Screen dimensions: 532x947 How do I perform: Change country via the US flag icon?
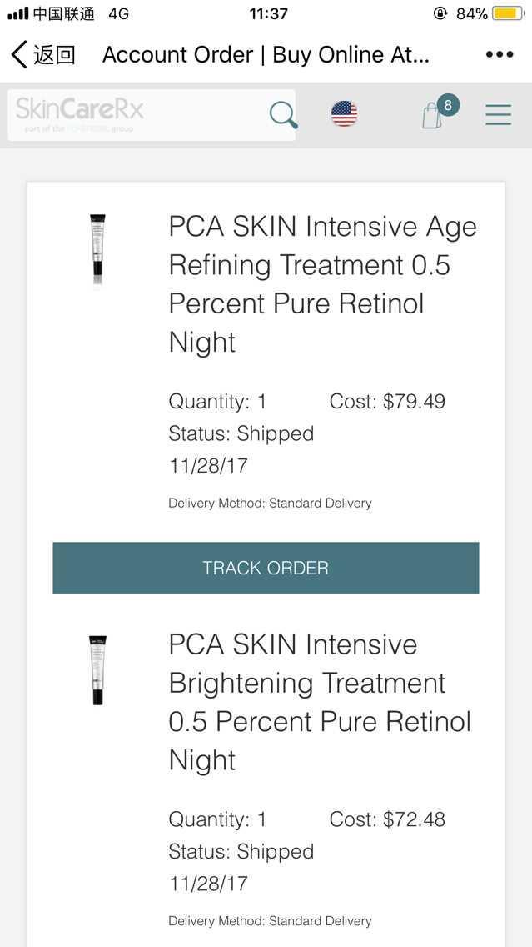click(344, 113)
